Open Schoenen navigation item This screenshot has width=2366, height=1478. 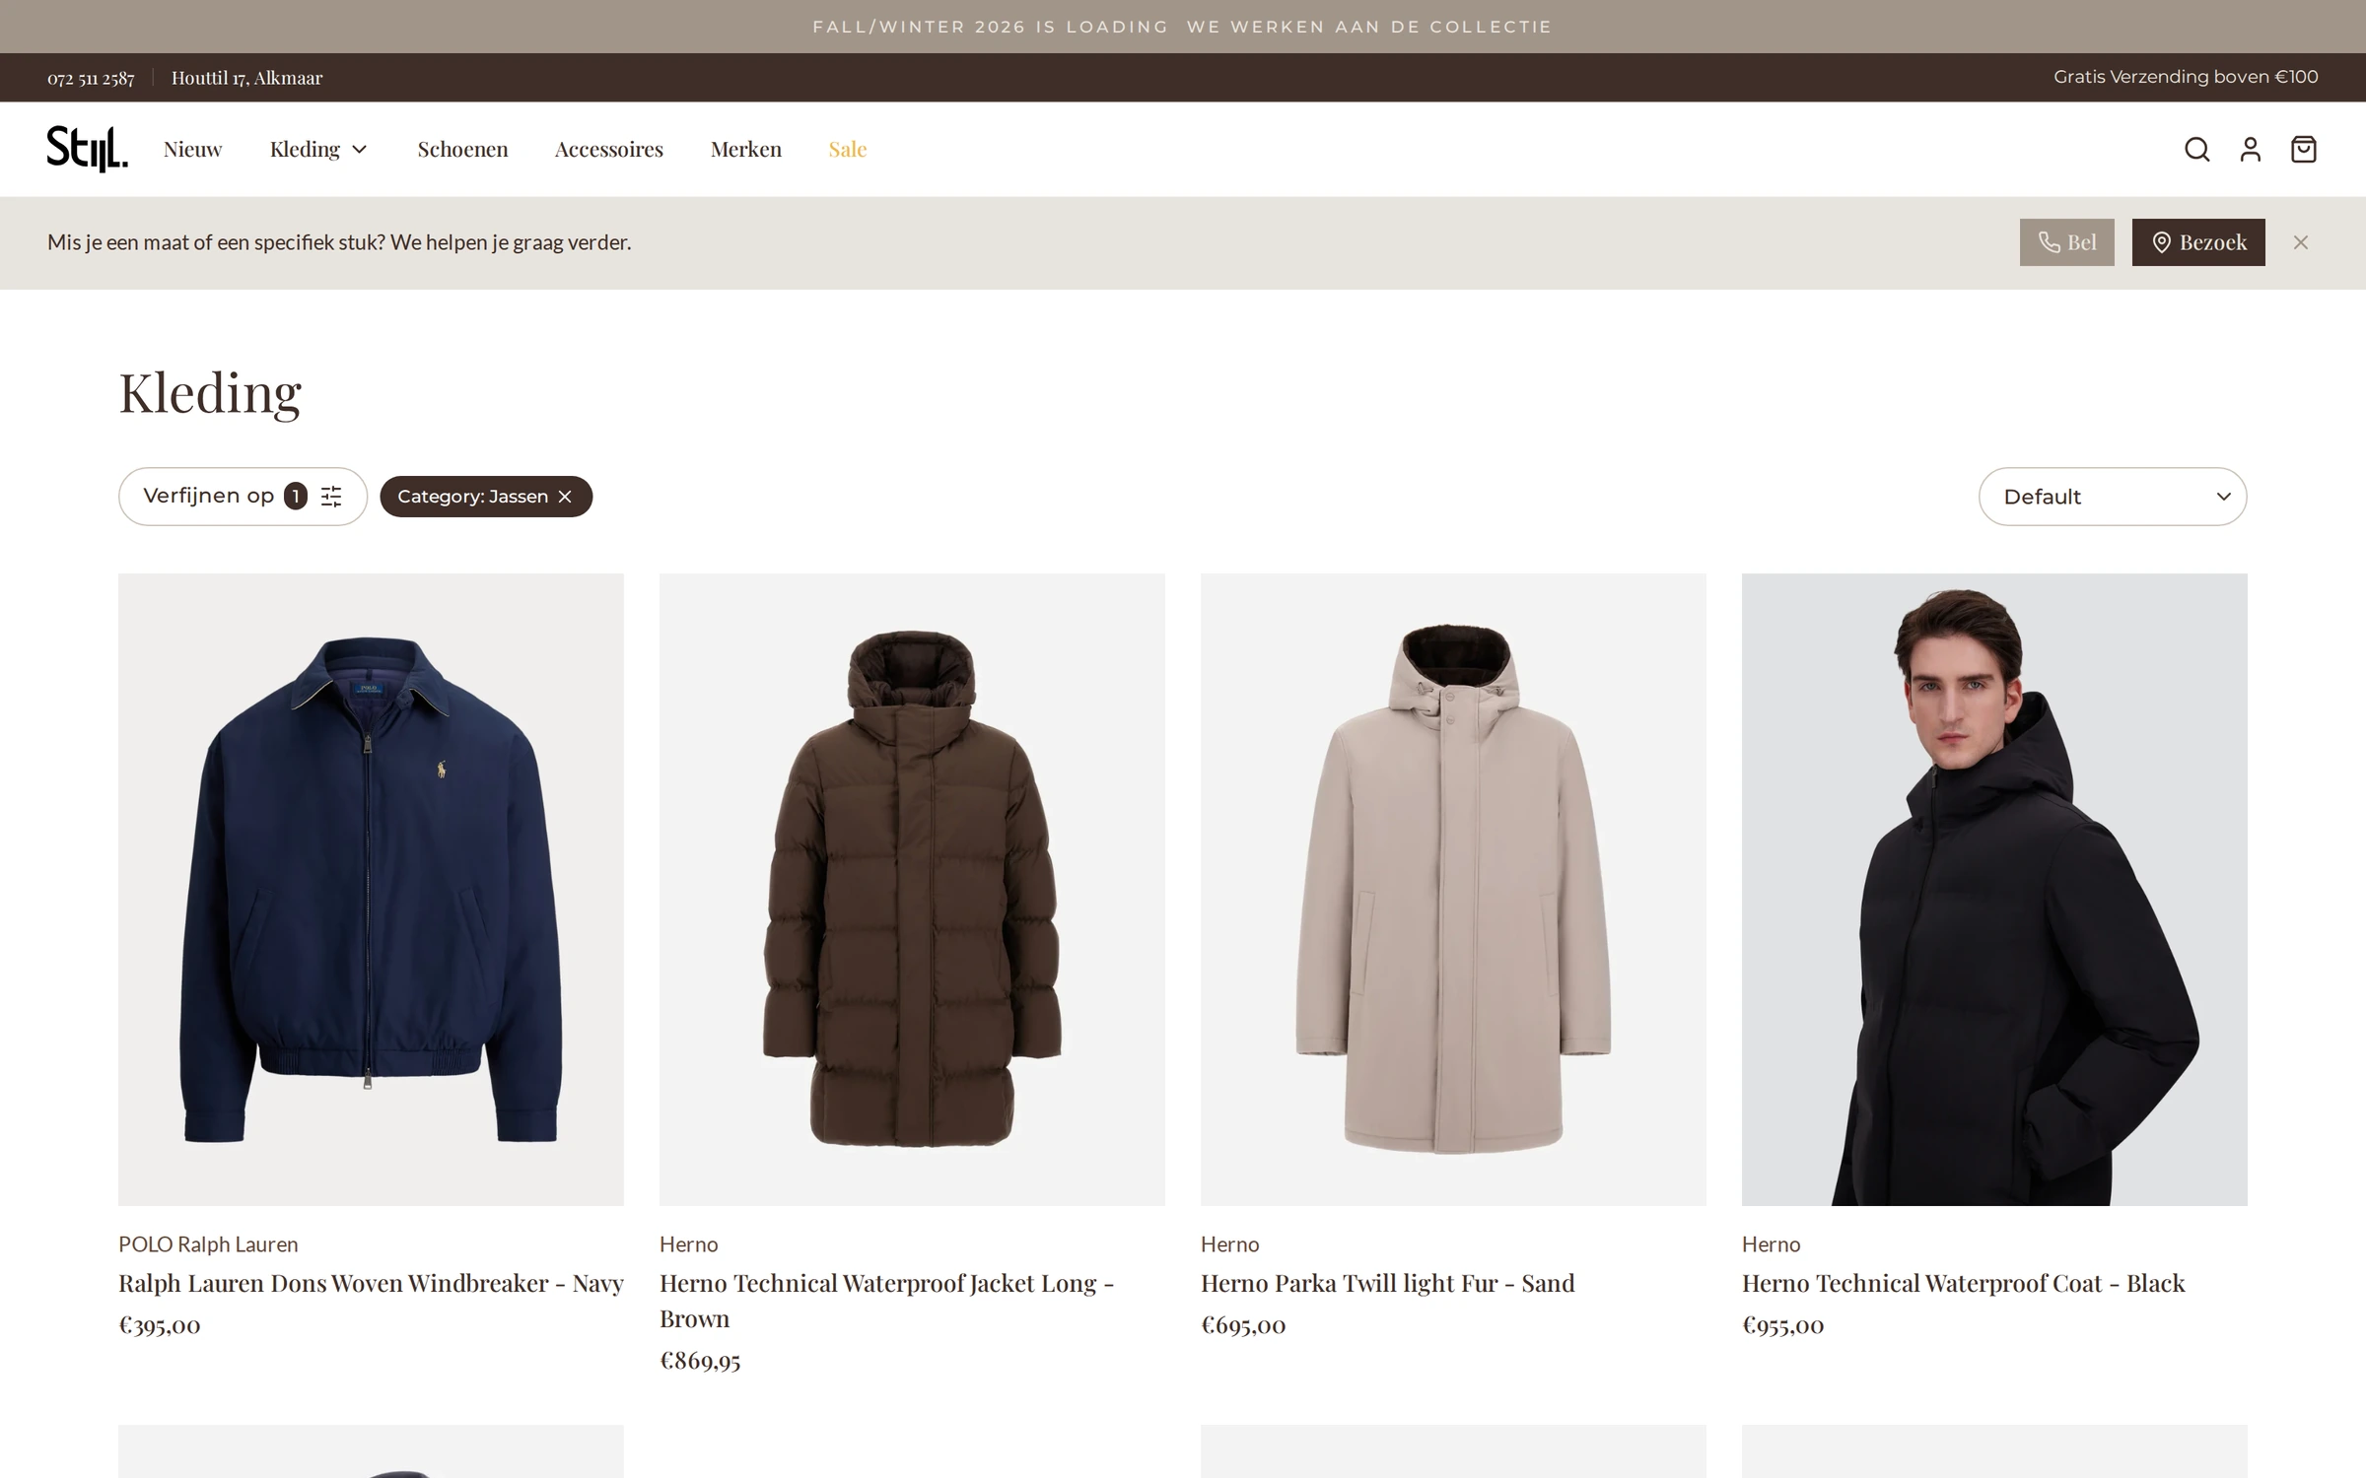pos(462,149)
